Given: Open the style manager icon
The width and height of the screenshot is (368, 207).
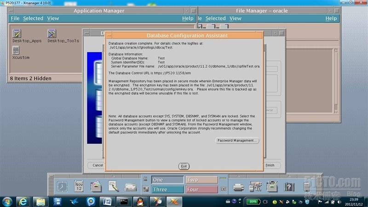Looking at the screenshot, I should (255, 186).
